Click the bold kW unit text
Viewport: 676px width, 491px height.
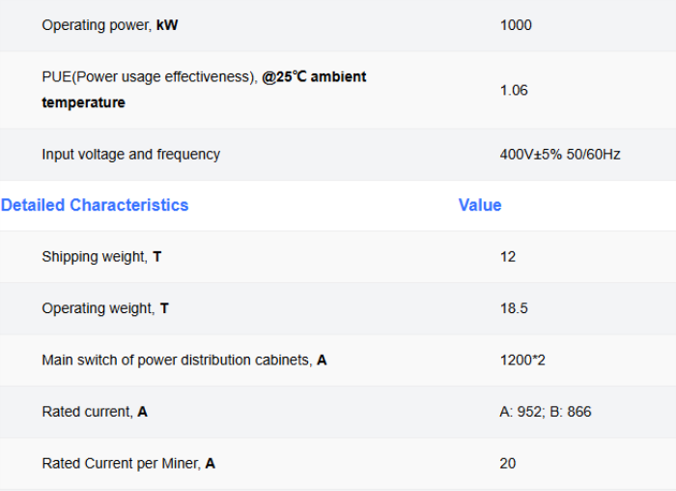(x=167, y=25)
